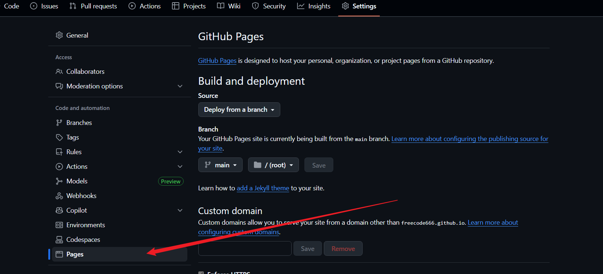Open Collaborators settings page
Screen dimensions: 603x274
(85, 72)
